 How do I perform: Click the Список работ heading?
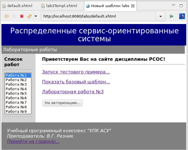coord(13,62)
